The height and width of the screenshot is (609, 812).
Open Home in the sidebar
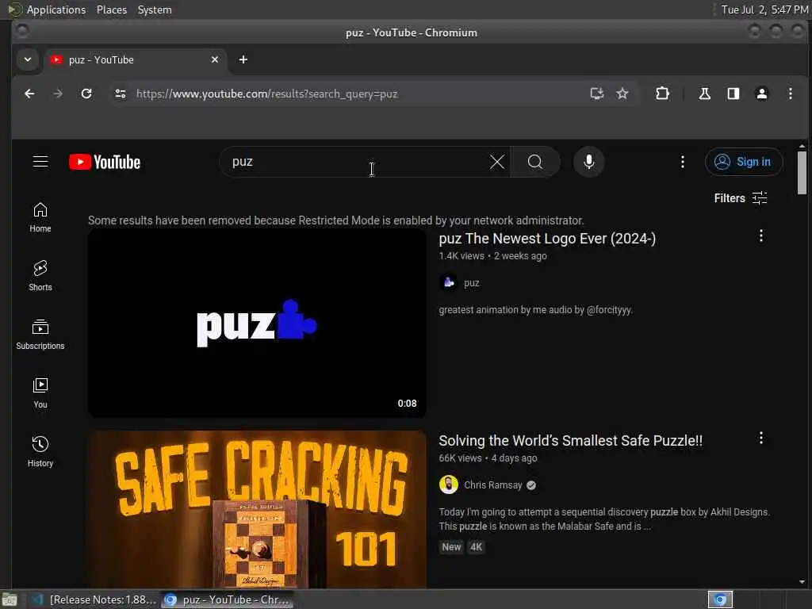[40, 217]
